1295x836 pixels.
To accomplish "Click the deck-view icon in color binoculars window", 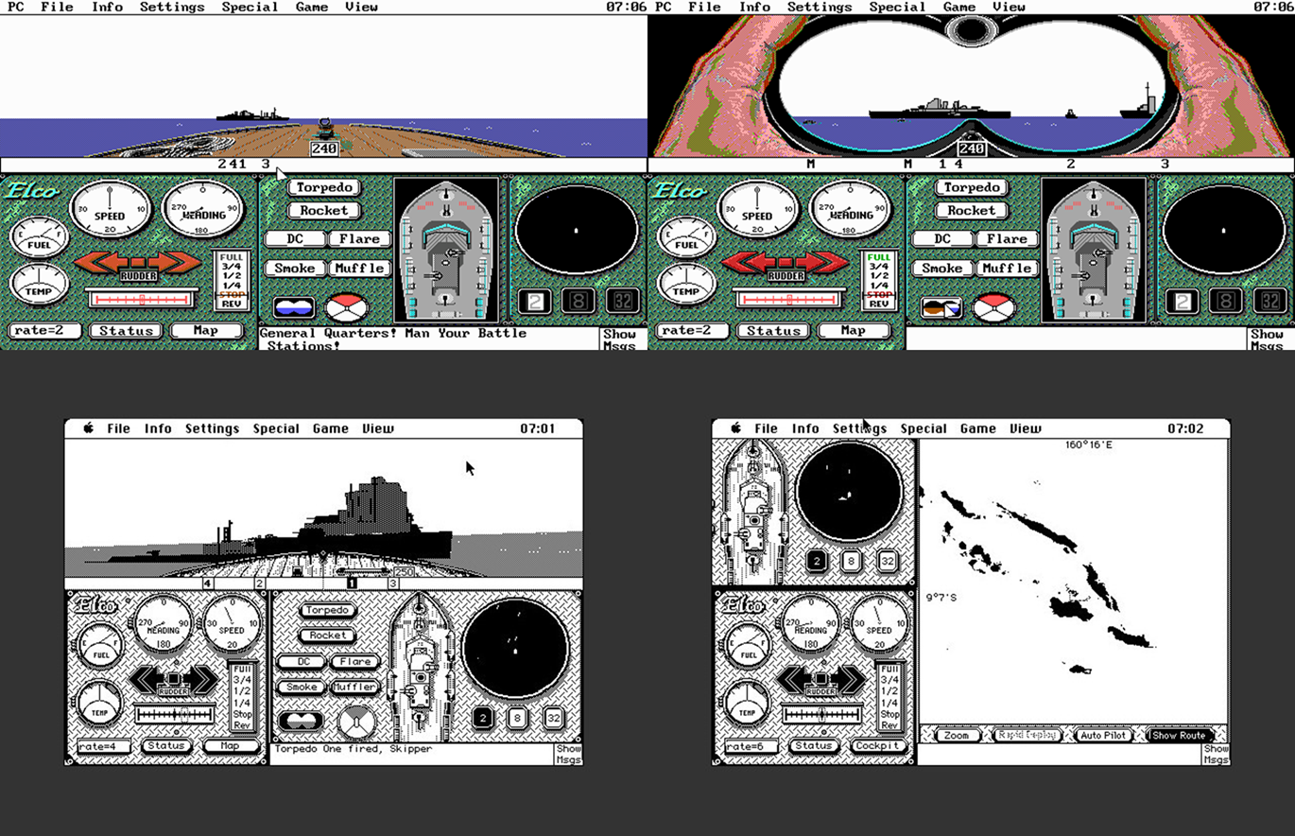I will (x=941, y=308).
